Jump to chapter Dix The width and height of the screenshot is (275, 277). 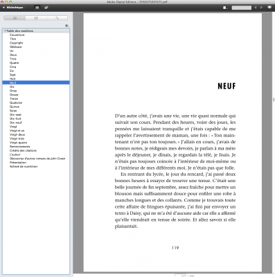coord(12,87)
